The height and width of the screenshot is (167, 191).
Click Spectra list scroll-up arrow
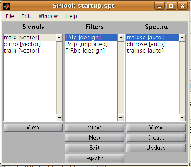(182, 38)
